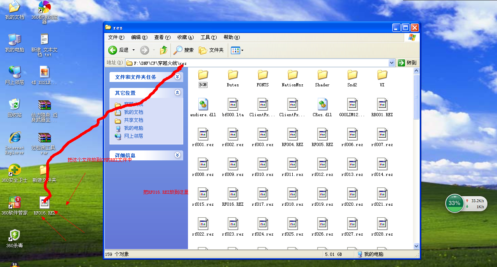This screenshot has width=497, height=267.
Task: Click 5.01 GB in status bar
Action: 333,254
